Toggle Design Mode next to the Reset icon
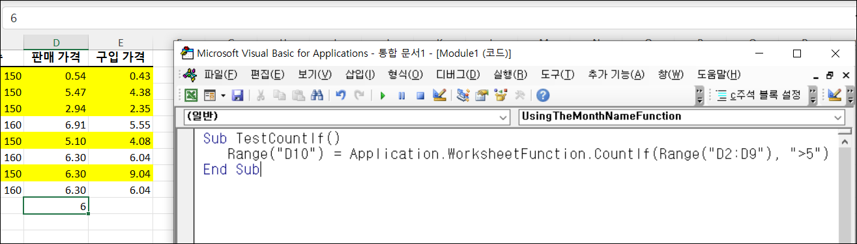 439,95
